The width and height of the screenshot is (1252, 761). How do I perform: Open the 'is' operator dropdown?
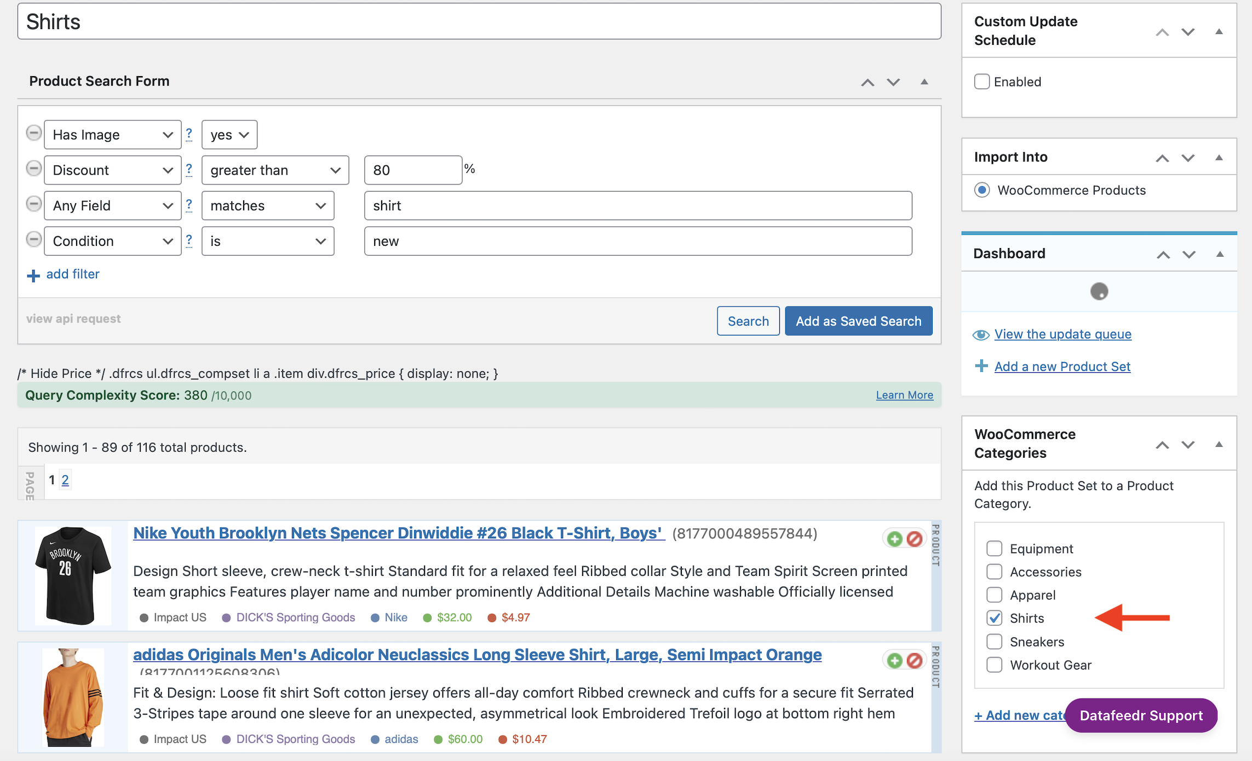[268, 241]
